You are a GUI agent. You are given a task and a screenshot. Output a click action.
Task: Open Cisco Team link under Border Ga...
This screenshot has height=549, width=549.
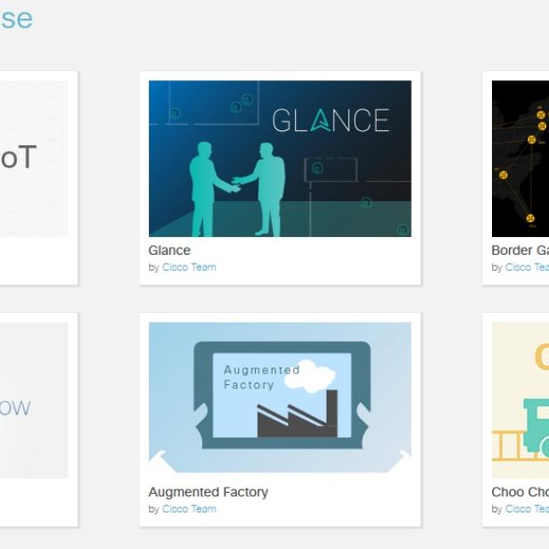coord(527,267)
